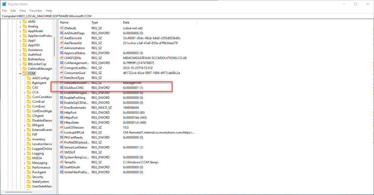
Task: Click the TempDir string value icon
Action: click(x=61, y=162)
